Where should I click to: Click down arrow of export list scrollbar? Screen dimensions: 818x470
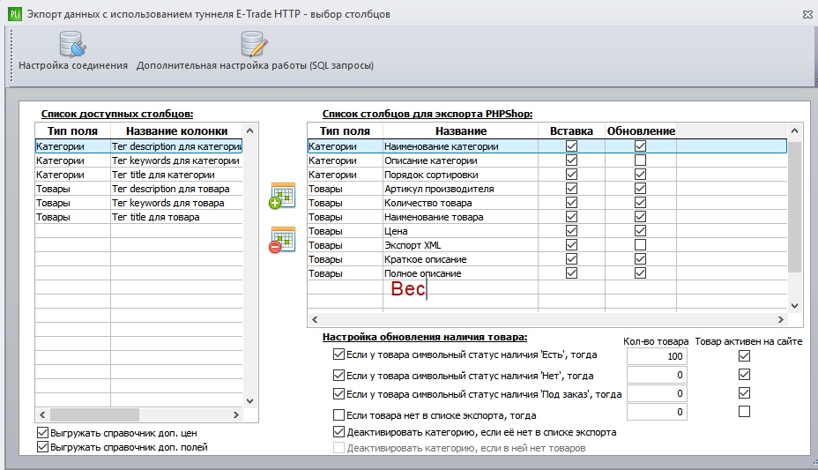pyautogui.click(x=794, y=306)
